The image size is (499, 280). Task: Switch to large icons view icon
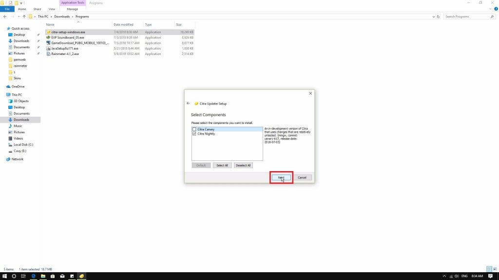point(495,269)
